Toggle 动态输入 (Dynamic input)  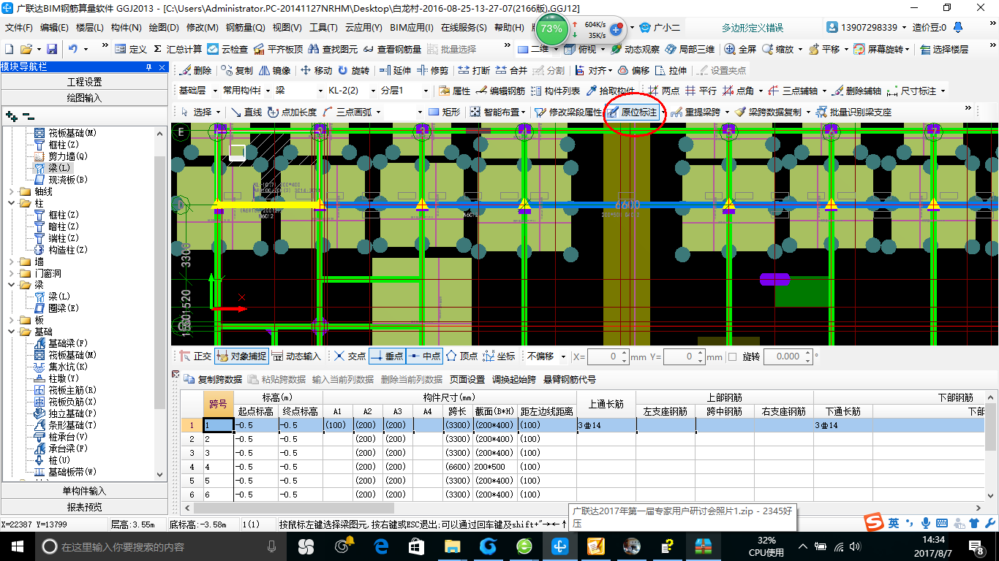296,356
